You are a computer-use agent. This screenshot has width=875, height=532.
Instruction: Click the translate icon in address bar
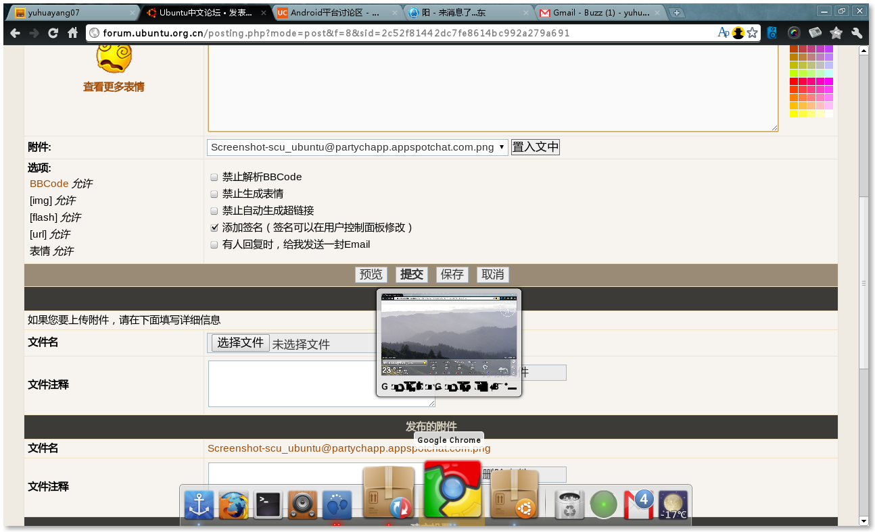(x=724, y=32)
